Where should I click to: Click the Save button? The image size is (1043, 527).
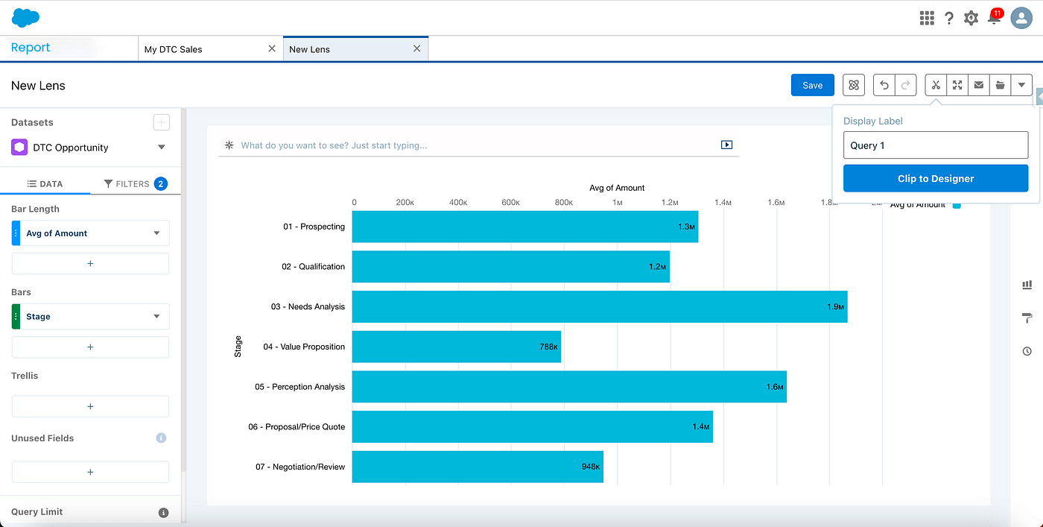click(812, 85)
